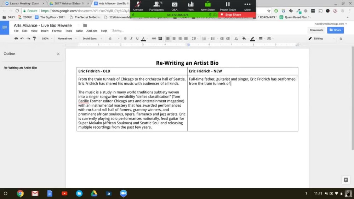Click the Print icon in the toolbar
This screenshot has height=199, width=354.
(16, 39)
